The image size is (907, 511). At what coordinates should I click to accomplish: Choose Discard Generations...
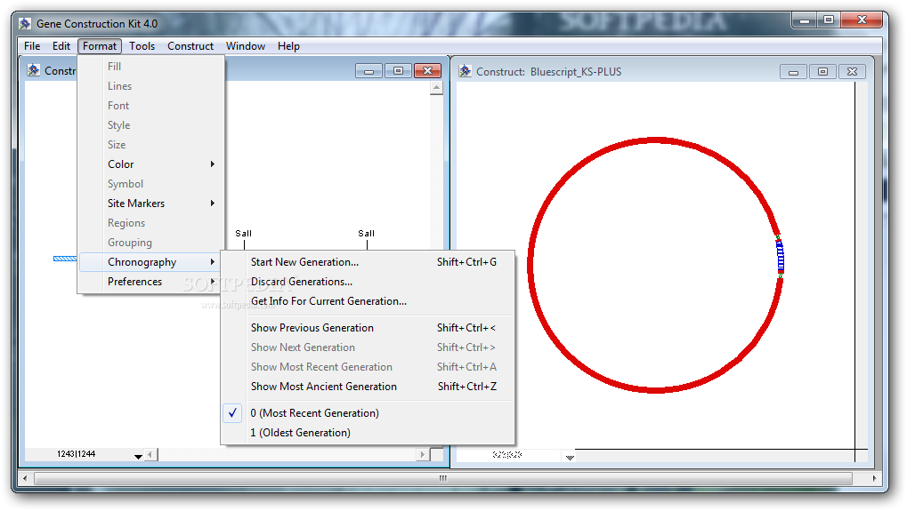(x=368, y=282)
